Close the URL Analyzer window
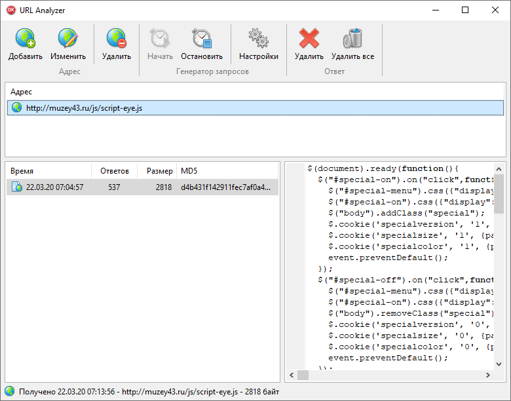The height and width of the screenshot is (401, 511). (x=495, y=10)
